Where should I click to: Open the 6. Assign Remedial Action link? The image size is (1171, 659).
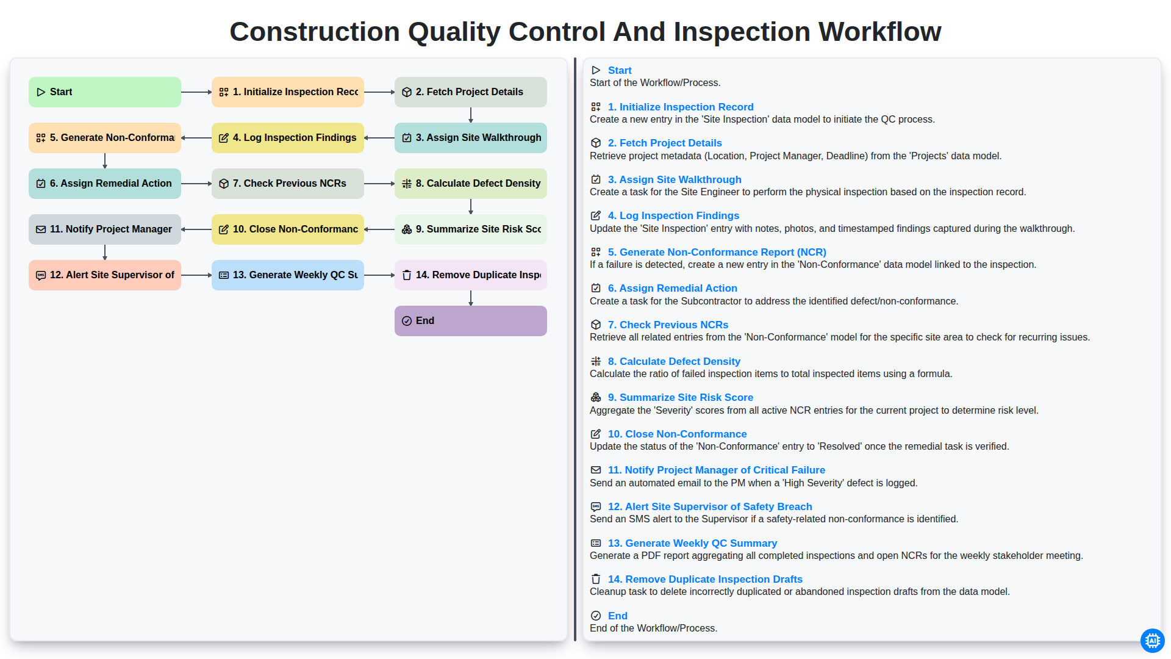(x=673, y=288)
